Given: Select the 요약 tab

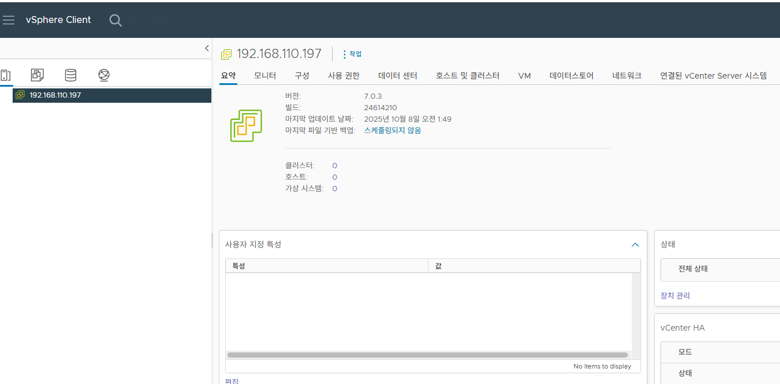Looking at the screenshot, I should pos(228,76).
